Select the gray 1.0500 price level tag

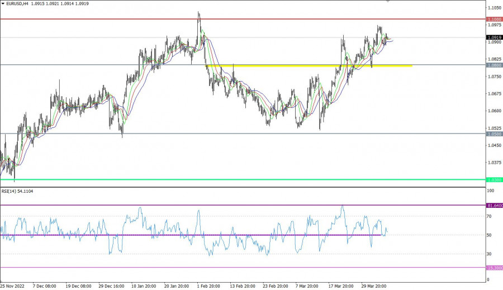click(494, 134)
